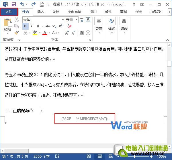Expand the font name 宋体 dropdown
This screenshot has height=160, width=172.
tap(63, 20)
